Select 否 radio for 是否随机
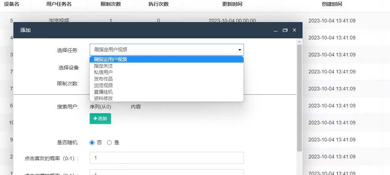Image resolution: width=390 pixels, height=175 pixels. [x=92, y=142]
